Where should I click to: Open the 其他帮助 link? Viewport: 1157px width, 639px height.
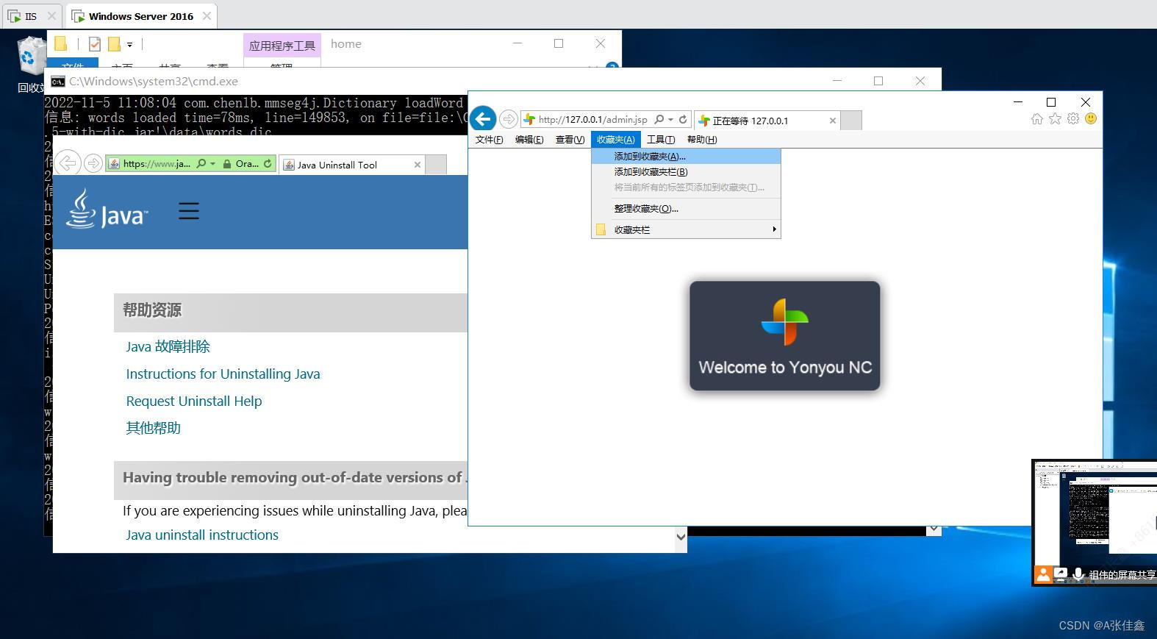tap(153, 428)
